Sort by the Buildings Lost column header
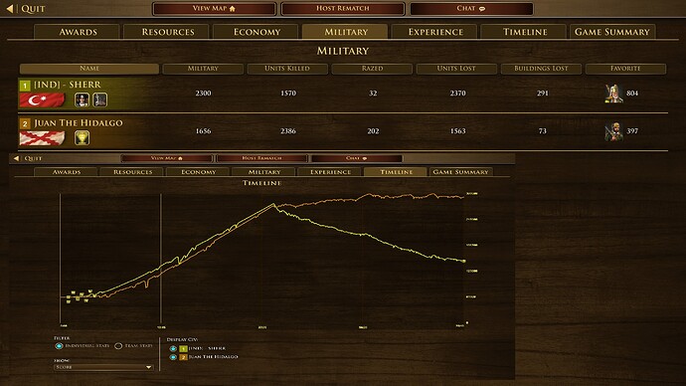The width and height of the screenshot is (686, 386). 541,69
